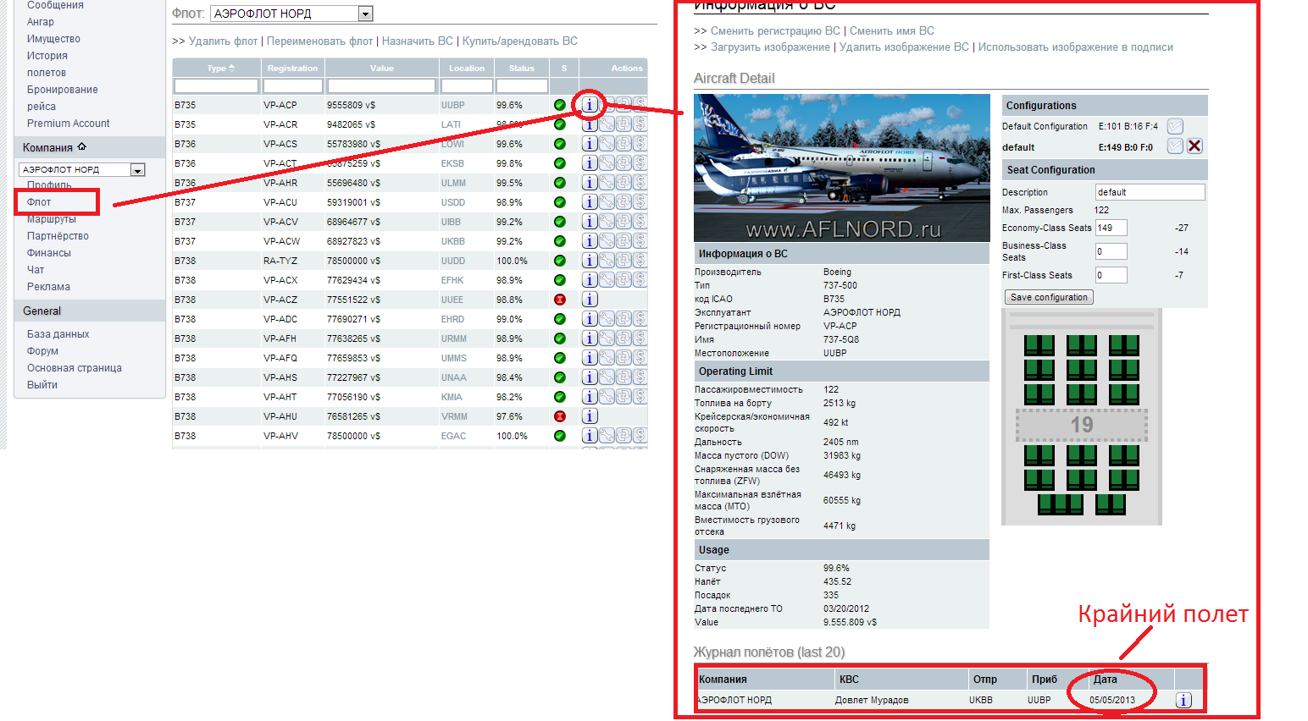Activate the Default Configuration E:101 B:16 F:4 checkmark
The height and width of the screenshot is (721, 1308).
pos(1175,126)
